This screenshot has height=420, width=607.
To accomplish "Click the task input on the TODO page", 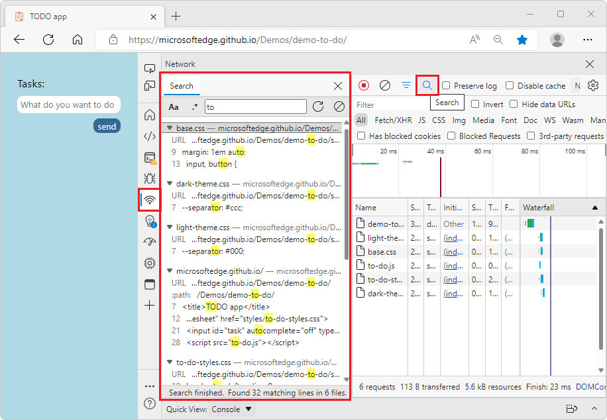I will tap(68, 105).
